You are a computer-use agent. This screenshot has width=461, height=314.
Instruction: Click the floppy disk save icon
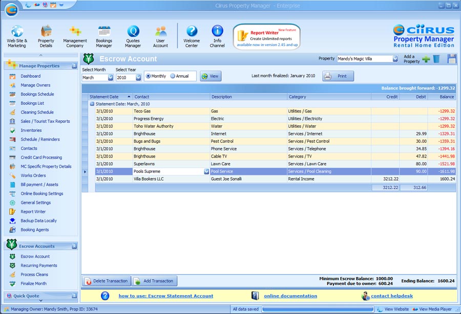click(452, 59)
